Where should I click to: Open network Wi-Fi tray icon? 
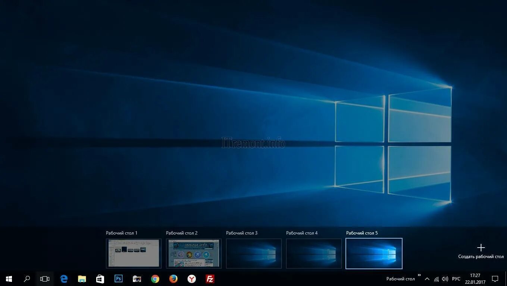(436, 279)
